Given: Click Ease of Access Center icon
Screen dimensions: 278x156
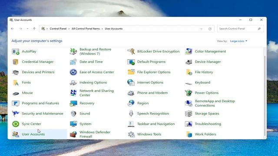Looking at the screenshot, I should click(x=73, y=72).
